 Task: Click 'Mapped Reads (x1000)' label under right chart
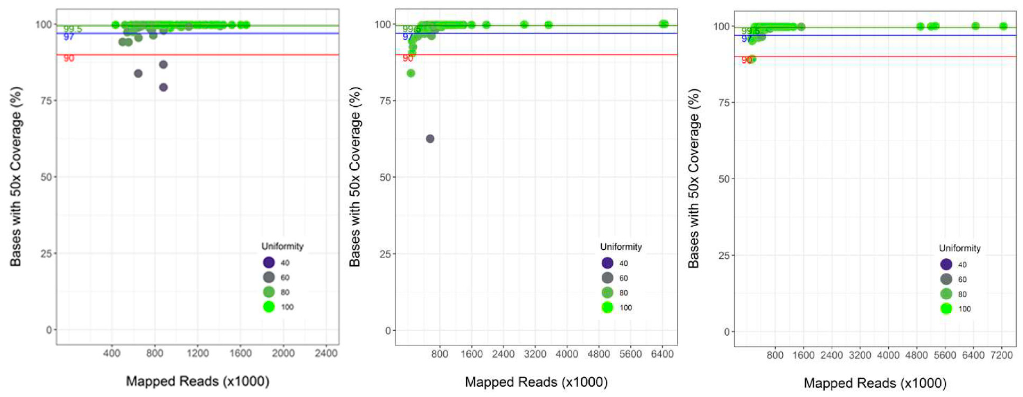875,383
